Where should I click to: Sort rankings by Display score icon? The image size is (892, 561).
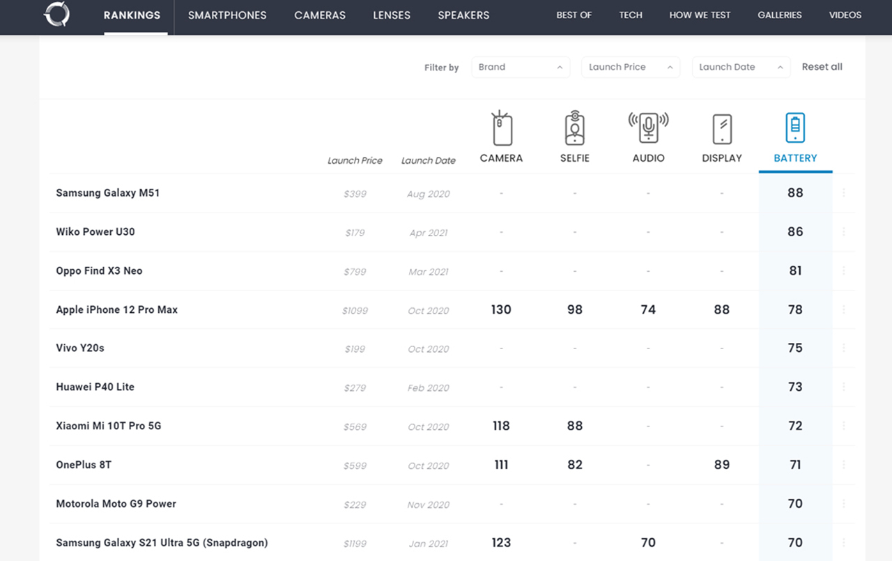click(x=722, y=130)
